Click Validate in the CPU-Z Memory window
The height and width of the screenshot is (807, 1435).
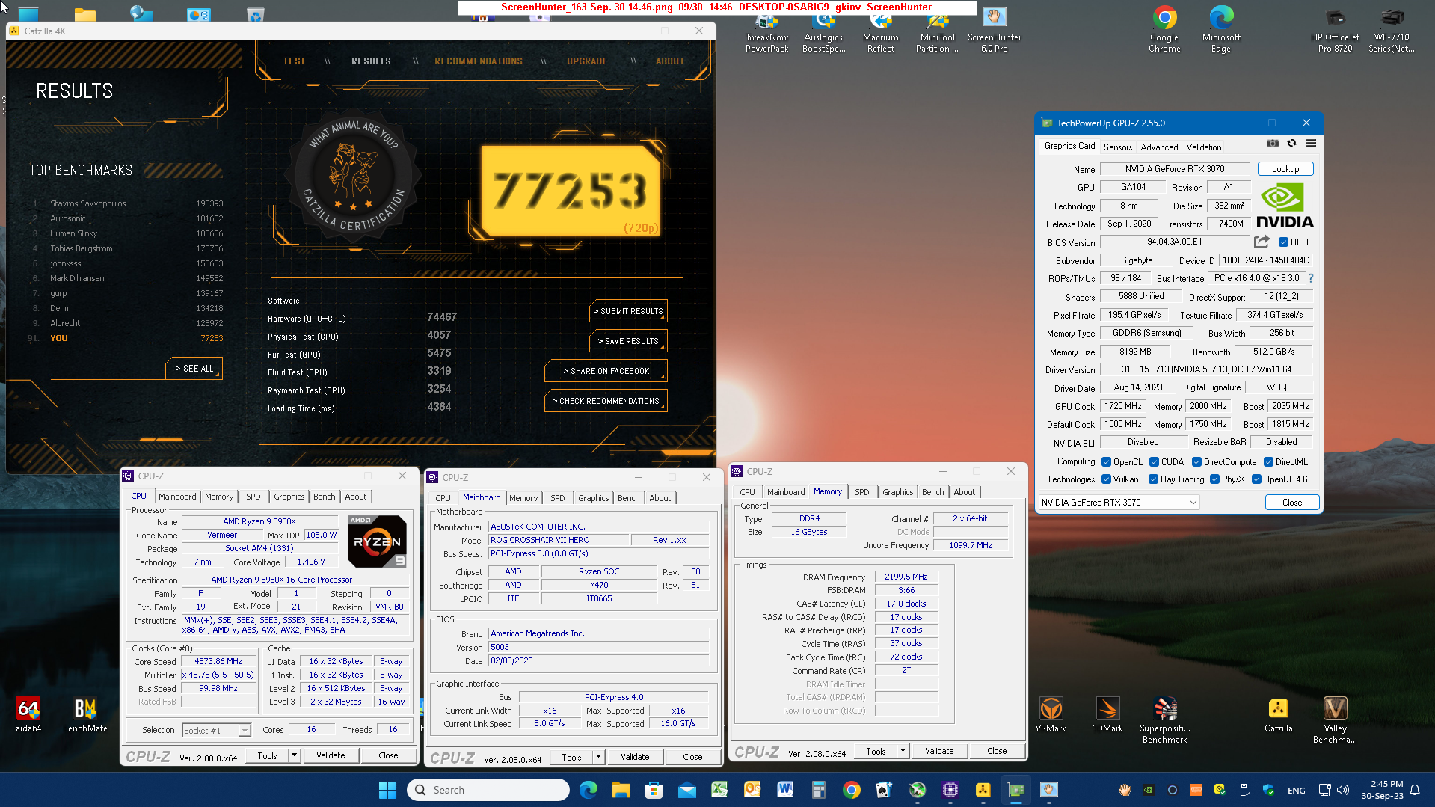tap(938, 751)
